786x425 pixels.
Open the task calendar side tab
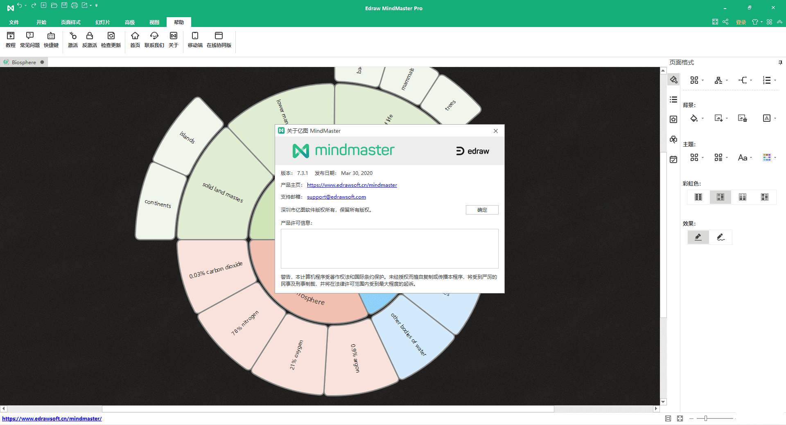pyautogui.click(x=673, y=159)
